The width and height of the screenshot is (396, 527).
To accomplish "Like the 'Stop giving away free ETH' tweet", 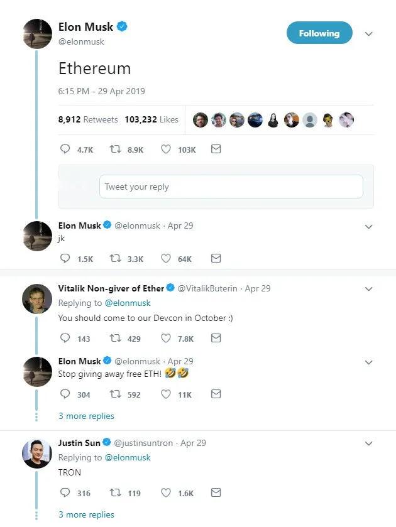I will [166, 394].
